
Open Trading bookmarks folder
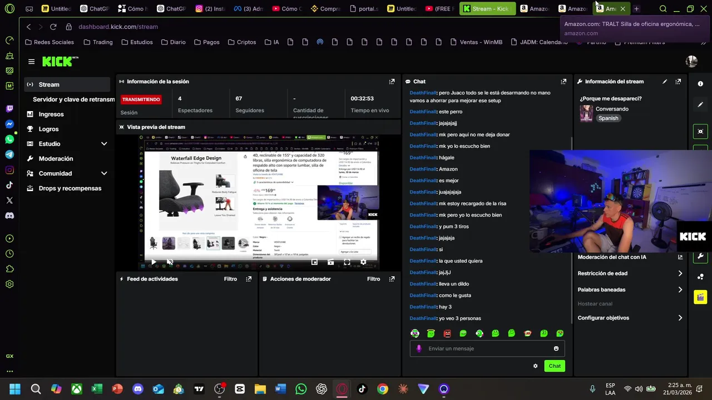(98, 42)
